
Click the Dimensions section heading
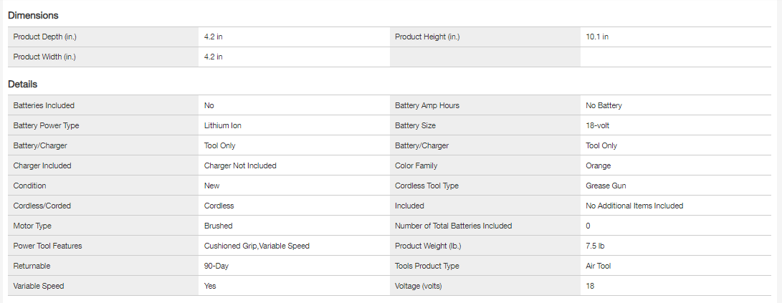pos(33,15)
